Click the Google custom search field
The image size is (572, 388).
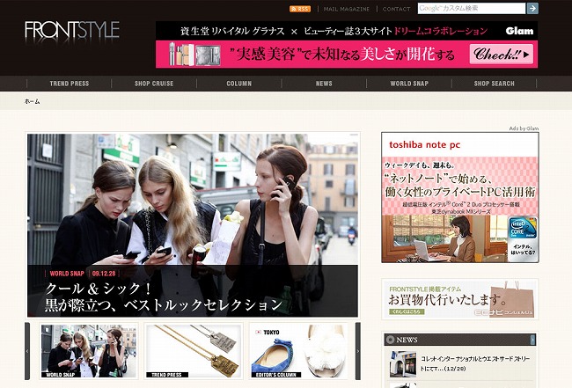(x=471, y=9)
